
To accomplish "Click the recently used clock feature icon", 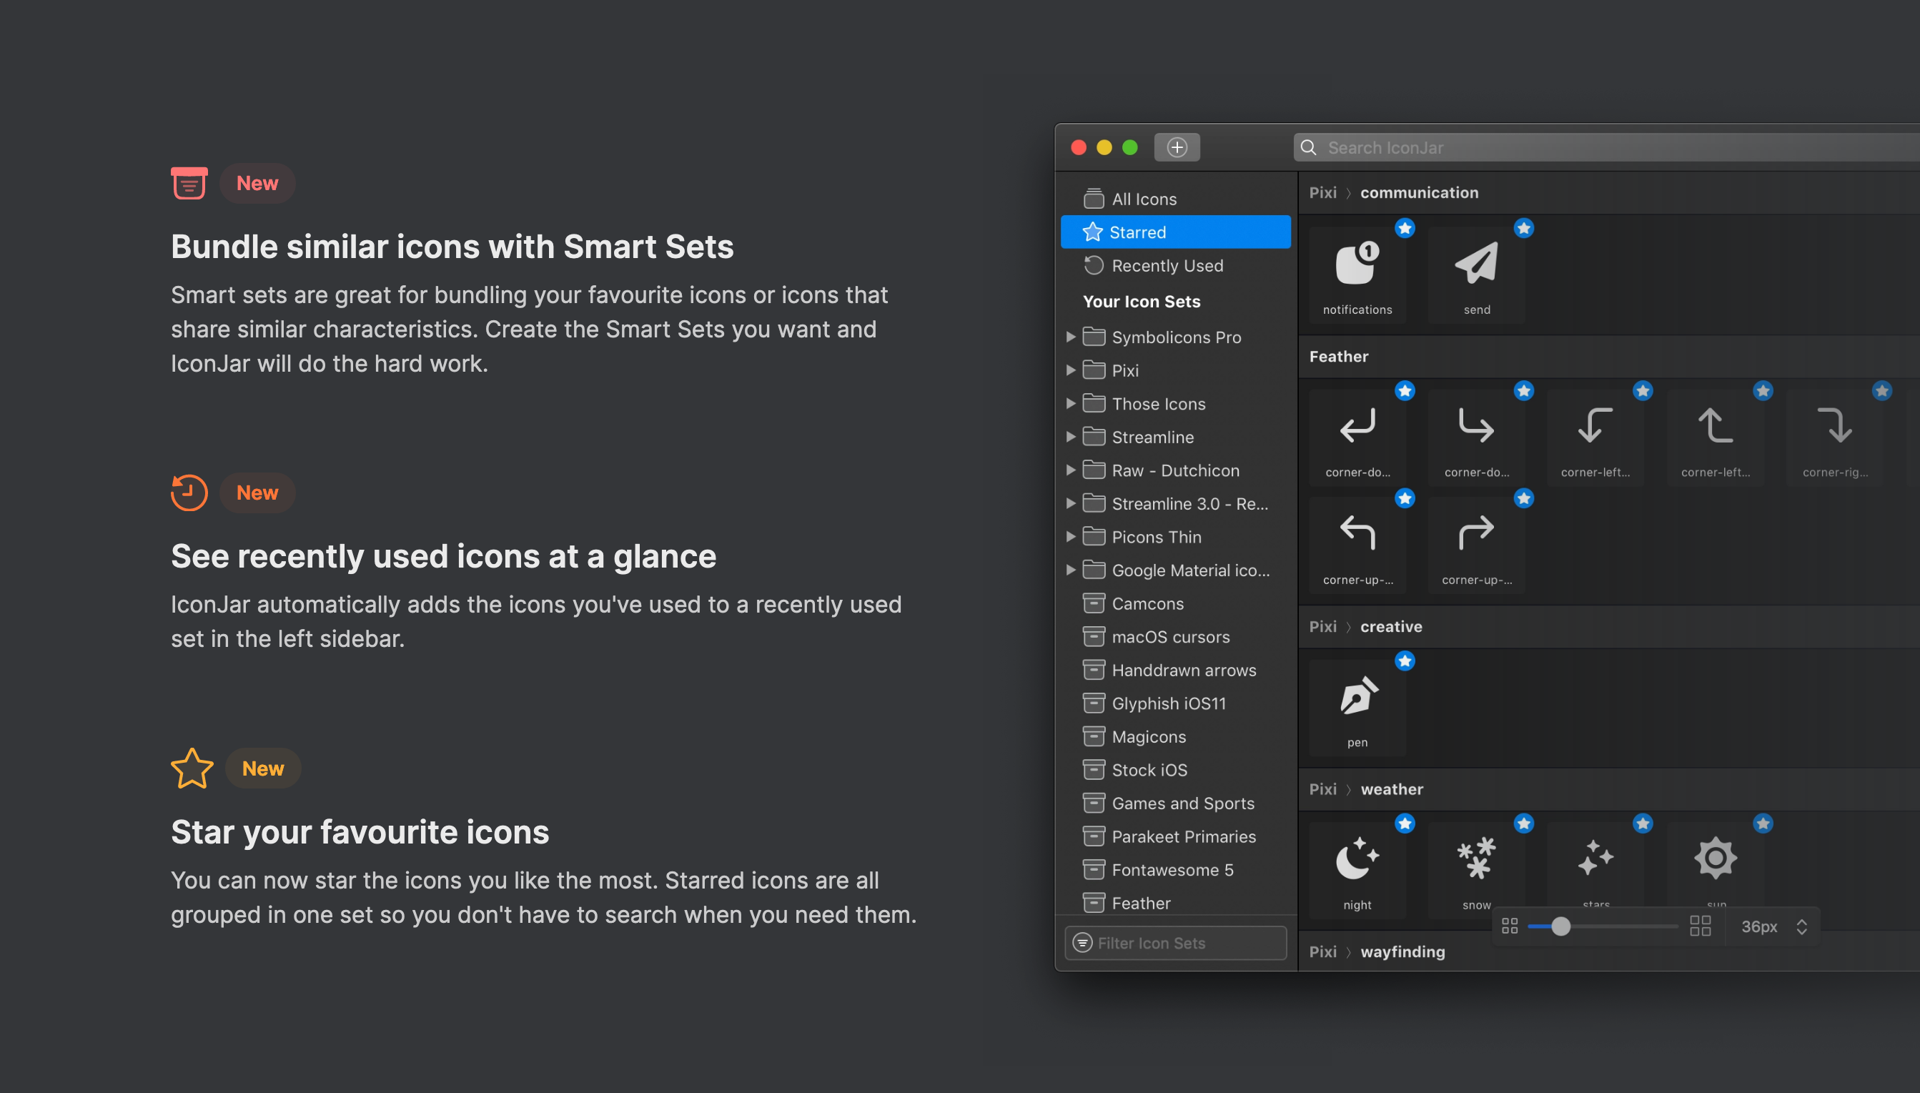I will (x=189, y=493).
